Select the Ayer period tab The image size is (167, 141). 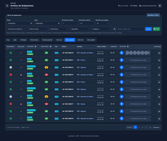15,40
